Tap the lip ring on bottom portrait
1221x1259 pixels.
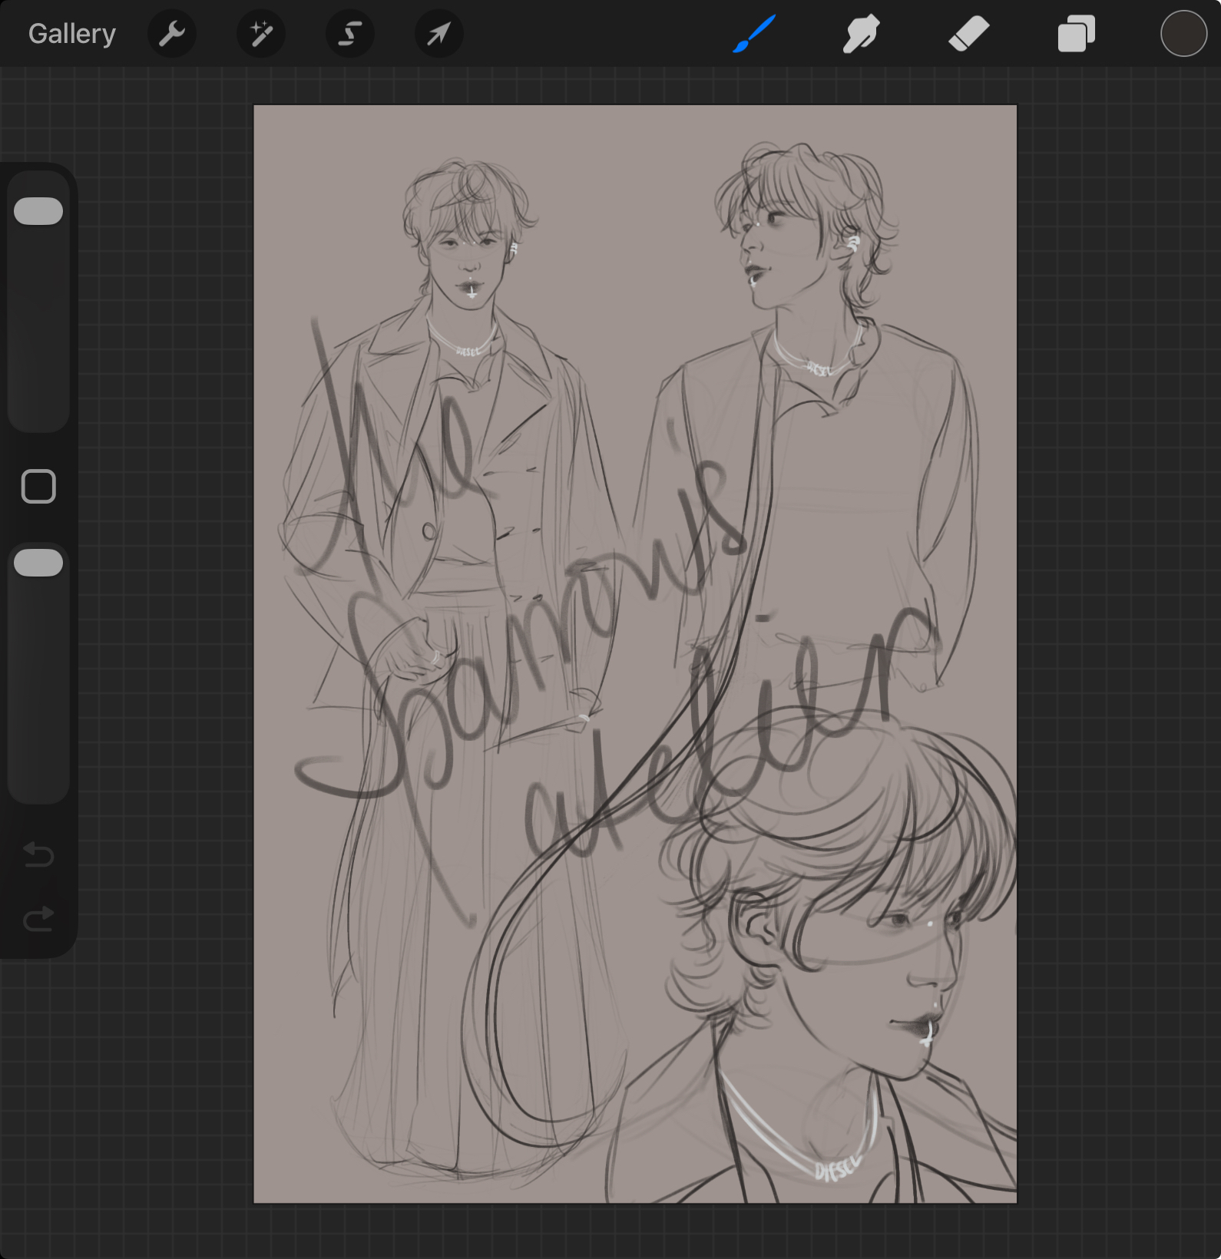click(928, 1036)
